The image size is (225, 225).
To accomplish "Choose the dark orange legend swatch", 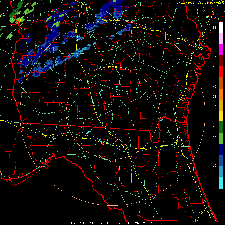I will 221,83.
